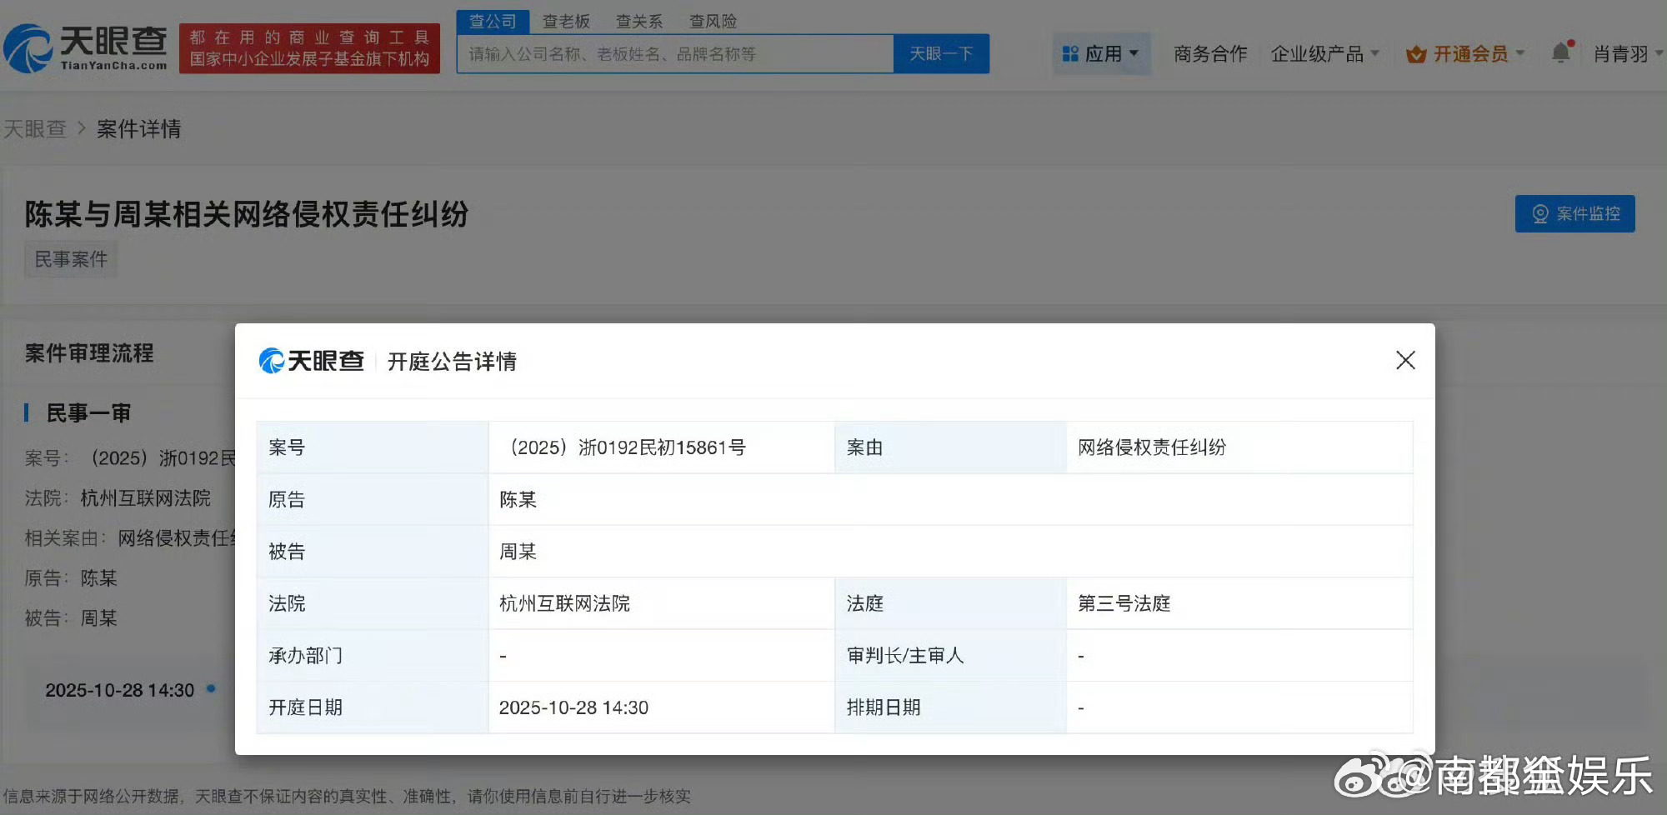This screenshot has height=815, width=1667.
Task: Click the crown icon beside 开通会员
Action: [1415, 55]
